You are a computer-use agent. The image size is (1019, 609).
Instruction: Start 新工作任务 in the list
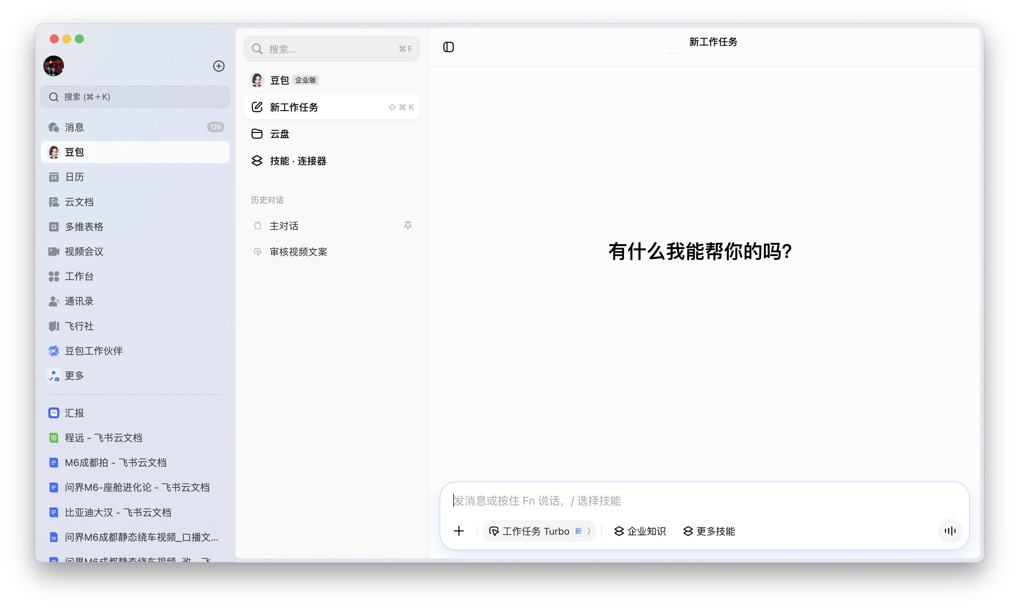point(332,107)
